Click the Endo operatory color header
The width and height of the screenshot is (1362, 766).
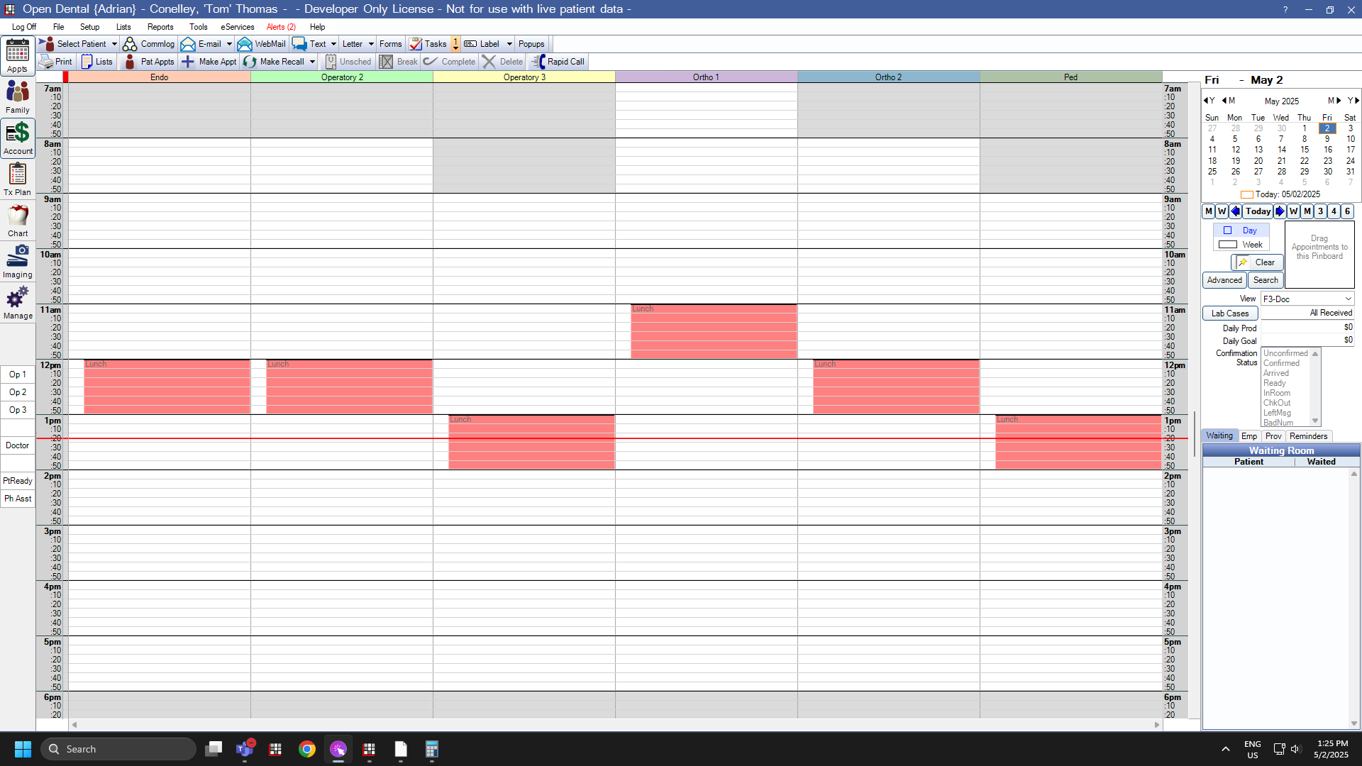point(159,77)
